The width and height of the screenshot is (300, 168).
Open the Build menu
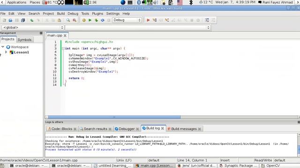click(x=61, y=14)
